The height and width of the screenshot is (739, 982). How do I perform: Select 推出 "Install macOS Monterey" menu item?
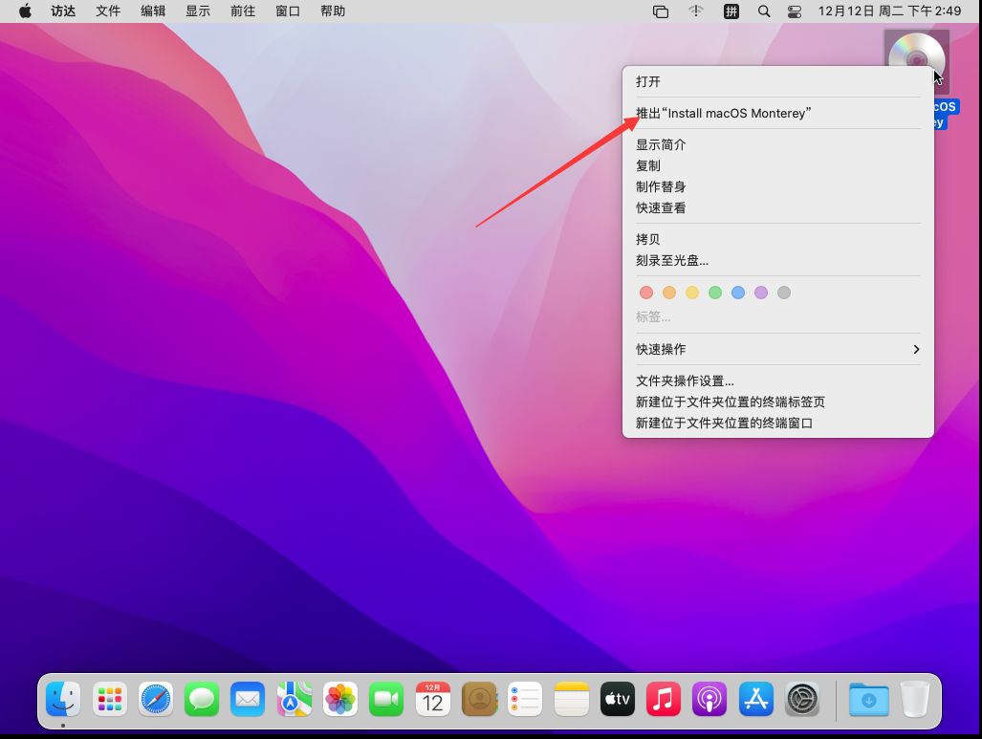pos(724,113)
